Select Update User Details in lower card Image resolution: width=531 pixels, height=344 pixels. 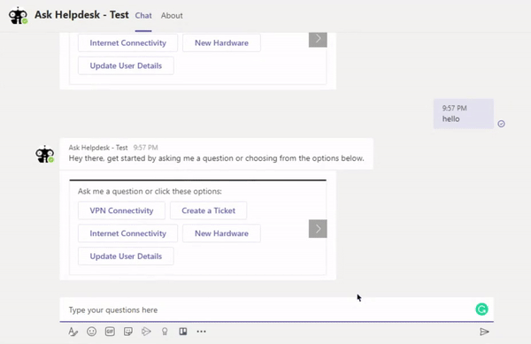click(126, 256)
